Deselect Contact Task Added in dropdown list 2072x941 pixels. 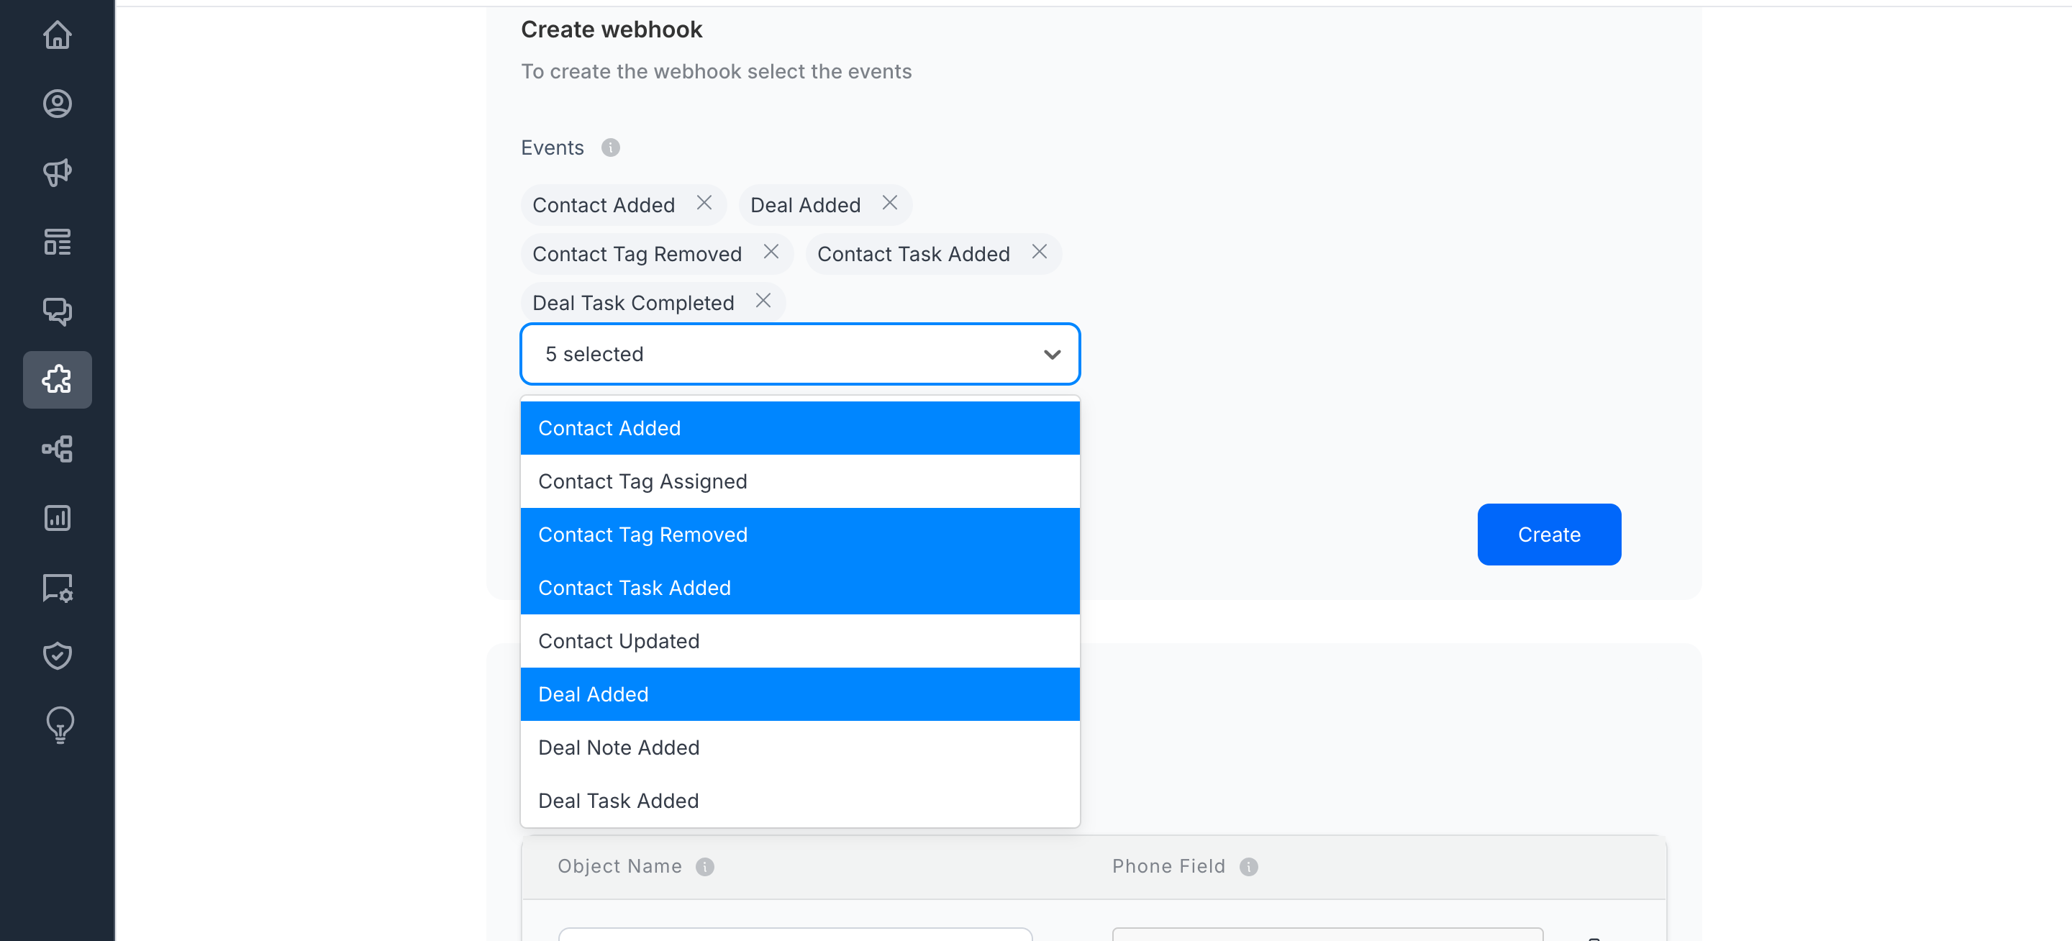coord(799,588)
